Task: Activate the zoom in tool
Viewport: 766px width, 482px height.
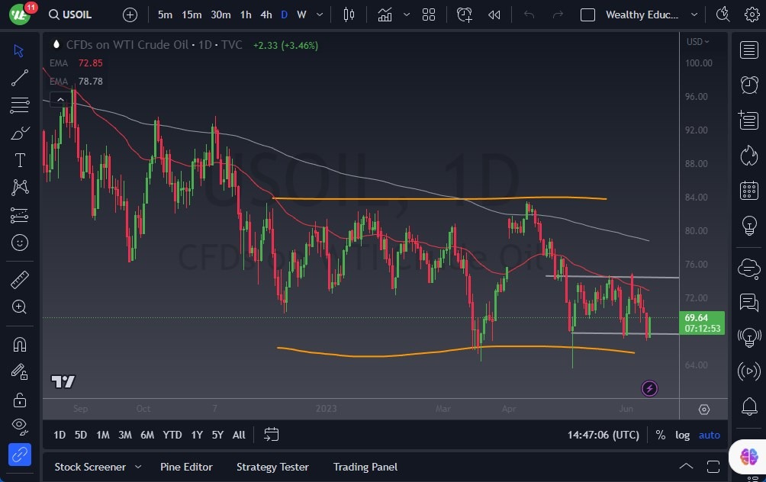Action: tap(20, 307)
